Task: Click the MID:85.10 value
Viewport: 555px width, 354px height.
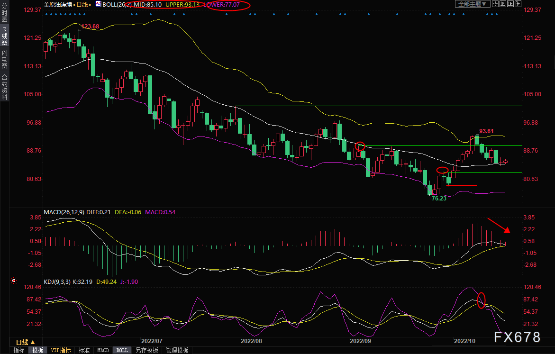Action: pos(147,5)
